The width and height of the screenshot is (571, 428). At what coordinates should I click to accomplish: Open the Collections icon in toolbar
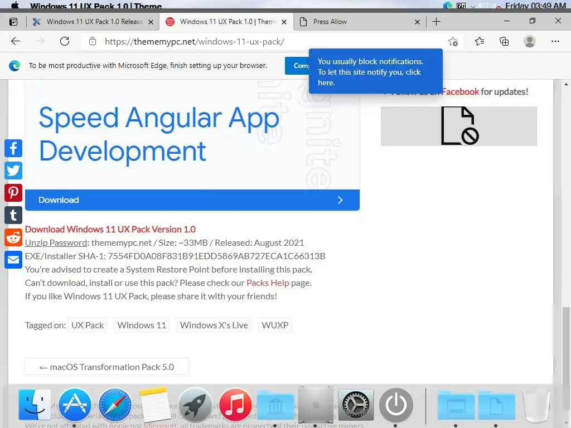(x=504, y=41)
